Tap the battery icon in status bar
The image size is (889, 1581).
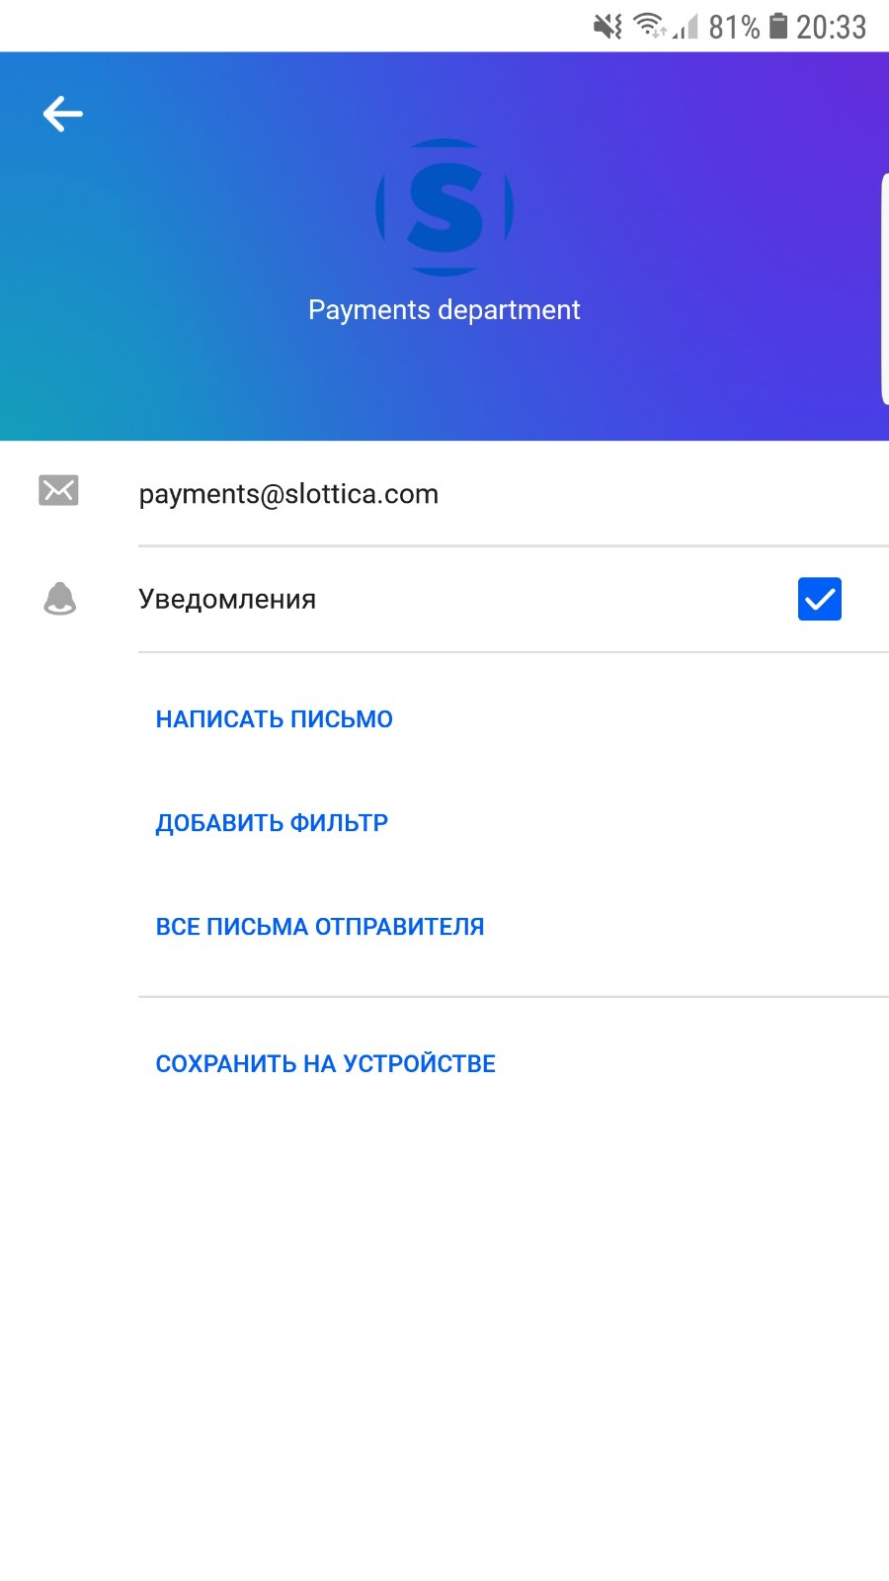778,26
